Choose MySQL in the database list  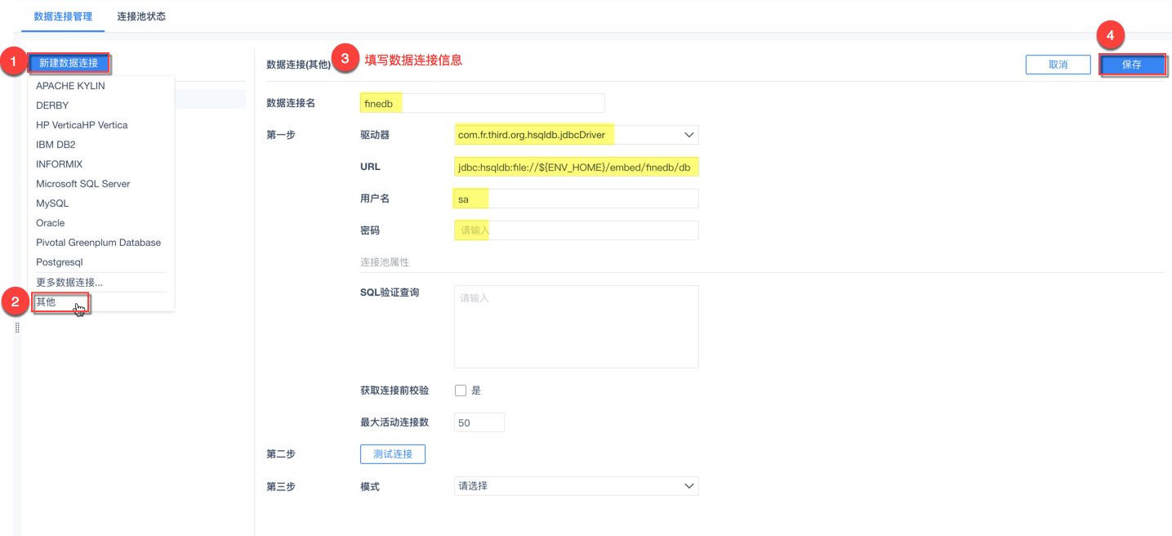pyautogui.click(x=52, y=203)
